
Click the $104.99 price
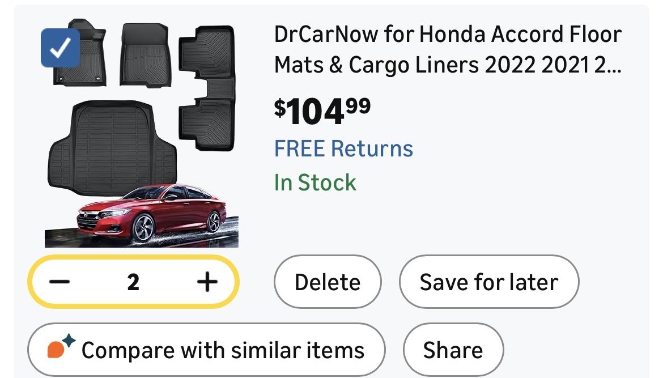322,111
